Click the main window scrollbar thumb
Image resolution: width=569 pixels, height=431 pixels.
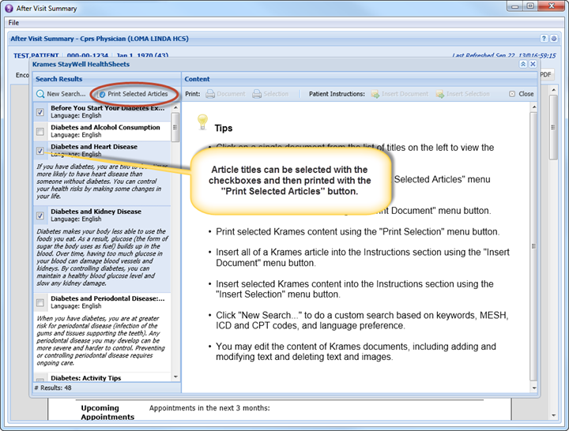point(553,127)
